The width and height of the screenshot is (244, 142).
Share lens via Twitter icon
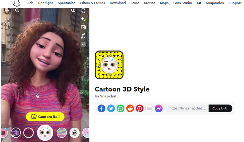pyautogui.click(x=111, y=108)
